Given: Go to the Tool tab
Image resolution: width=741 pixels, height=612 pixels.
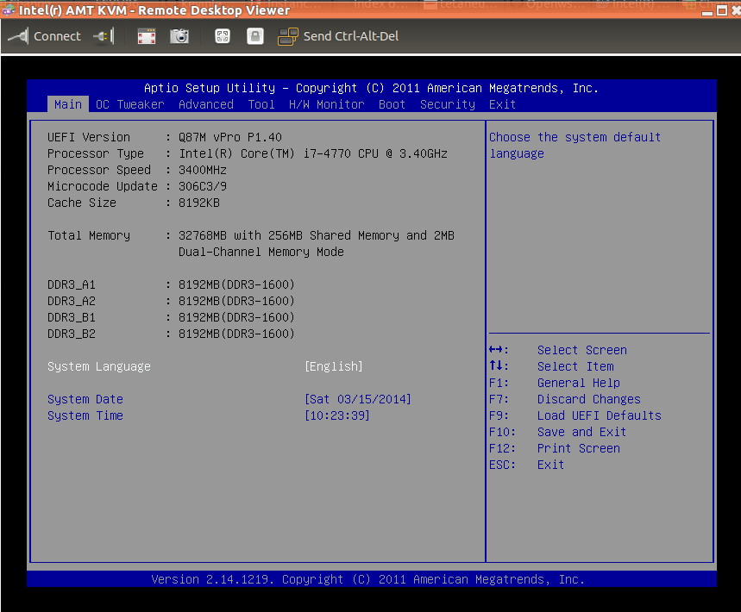Looking at the screenshot, I should 261,104.
